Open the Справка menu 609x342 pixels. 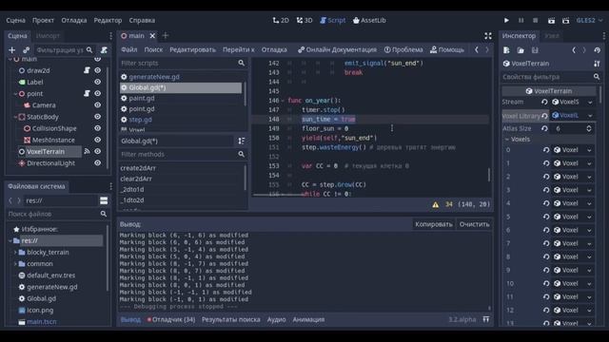coord(142,20)
